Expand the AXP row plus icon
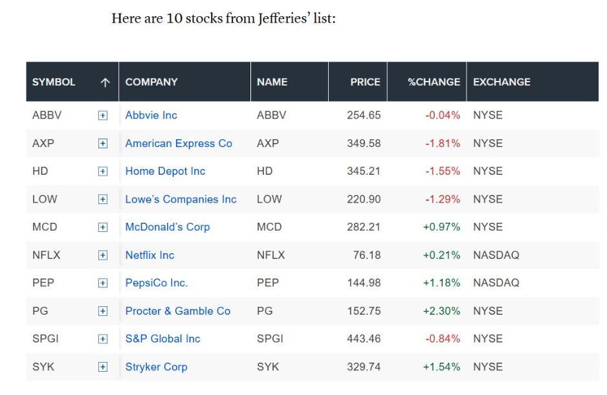This screenshot has height=395, width=607. [x=103, y=144]
